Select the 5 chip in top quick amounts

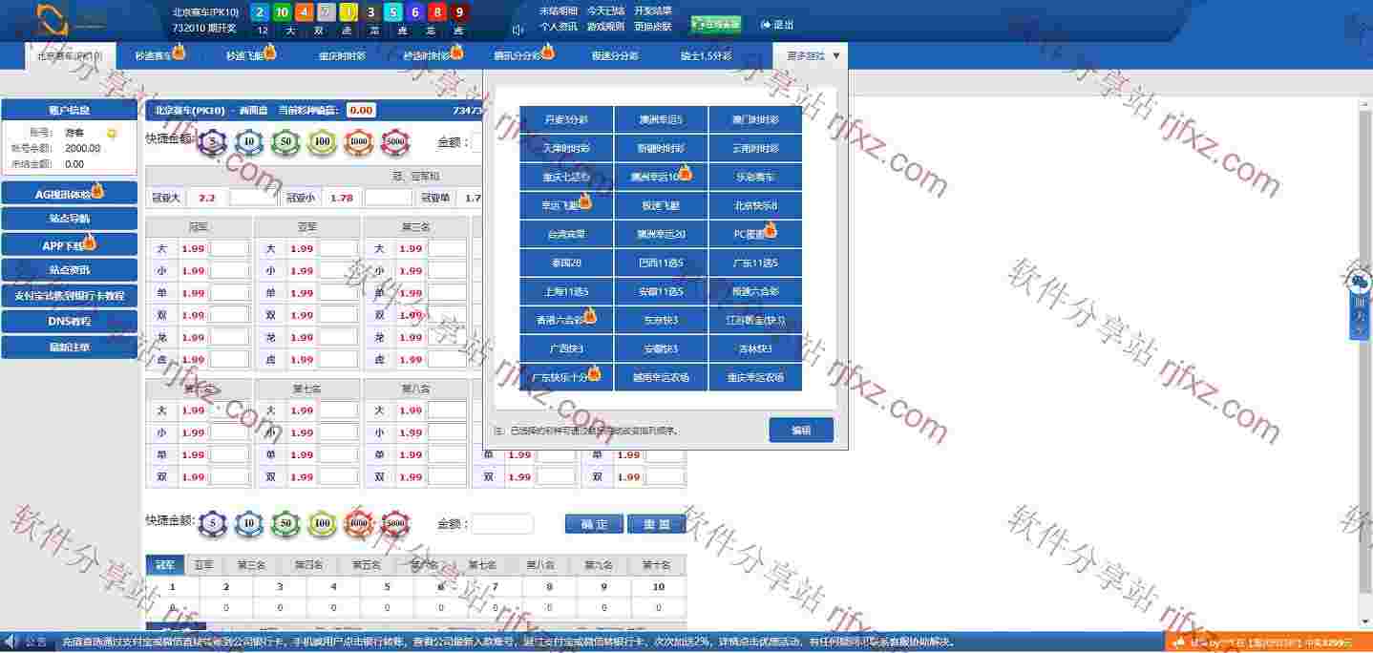(213, 143)
